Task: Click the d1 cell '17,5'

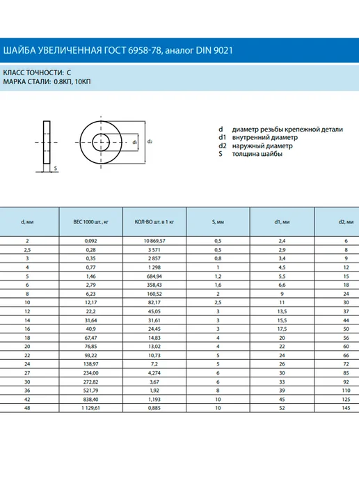Action: [282, 329]
